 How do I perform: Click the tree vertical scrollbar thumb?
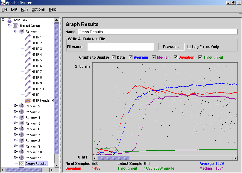[57, 89]
